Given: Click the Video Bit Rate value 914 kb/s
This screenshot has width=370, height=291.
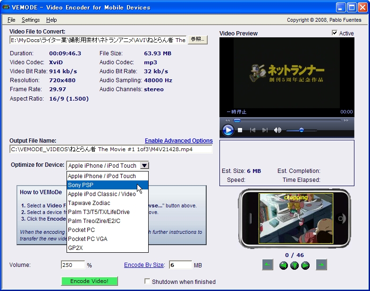Looking at the screenshot, I should pos(63,71).
